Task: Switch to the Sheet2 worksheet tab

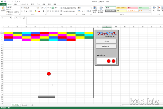Action: pyautogui.click(x=24, y=105)
